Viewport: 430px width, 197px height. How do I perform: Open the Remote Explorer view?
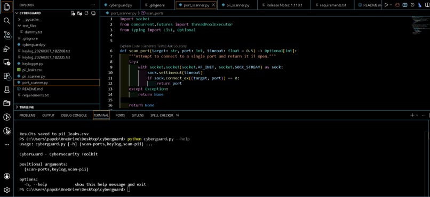(6, 62)
